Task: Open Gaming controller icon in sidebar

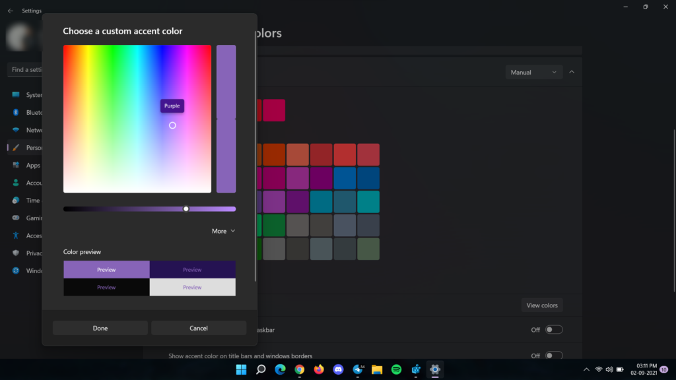Action: point(16,218)
